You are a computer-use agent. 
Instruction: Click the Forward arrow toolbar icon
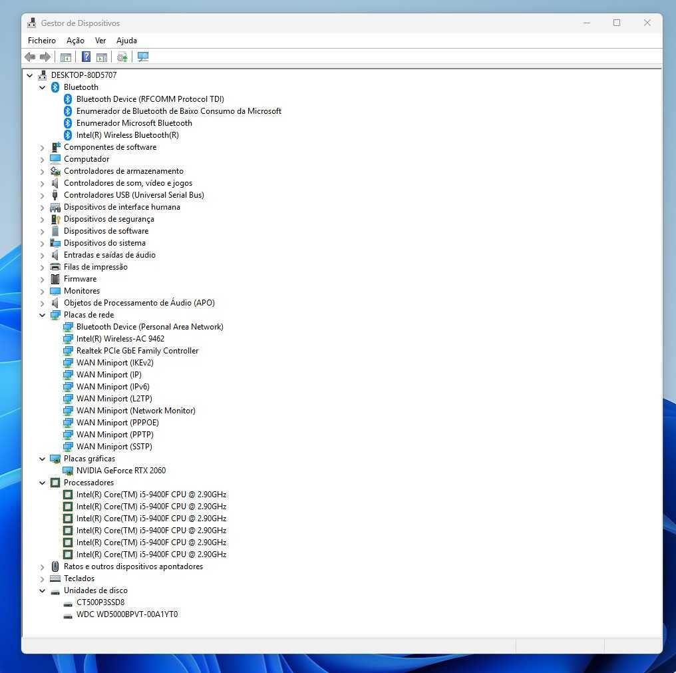coord(45,57)
